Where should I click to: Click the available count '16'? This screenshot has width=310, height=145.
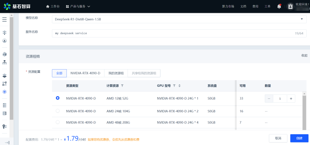[241, 111]
